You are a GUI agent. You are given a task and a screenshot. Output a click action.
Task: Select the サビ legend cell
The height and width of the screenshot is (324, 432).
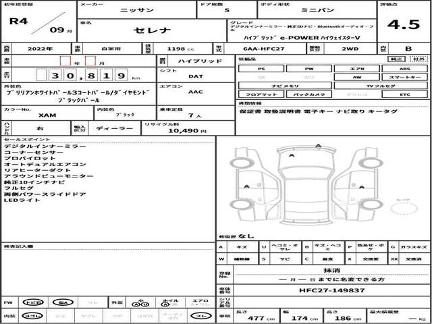285,259
